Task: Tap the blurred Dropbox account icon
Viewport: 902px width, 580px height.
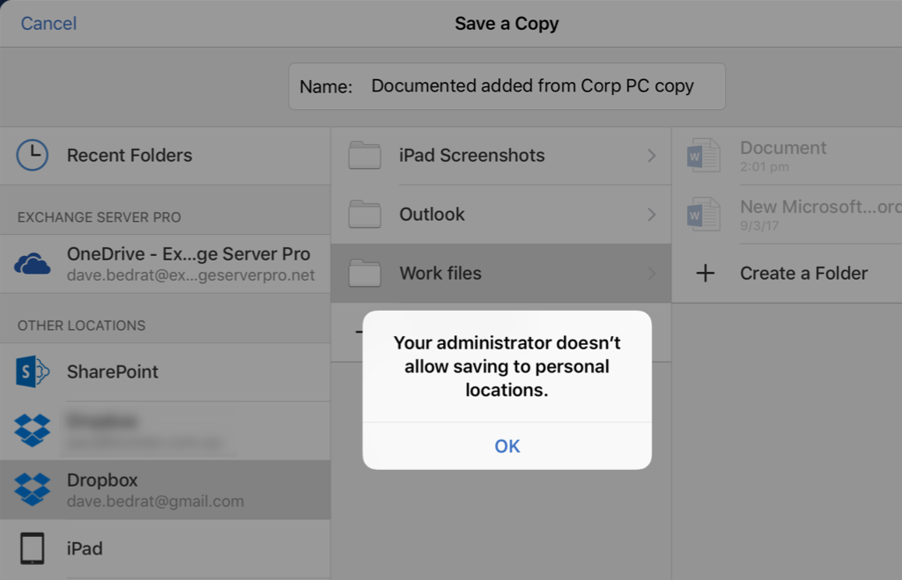Action: click(x=33, y=430)
